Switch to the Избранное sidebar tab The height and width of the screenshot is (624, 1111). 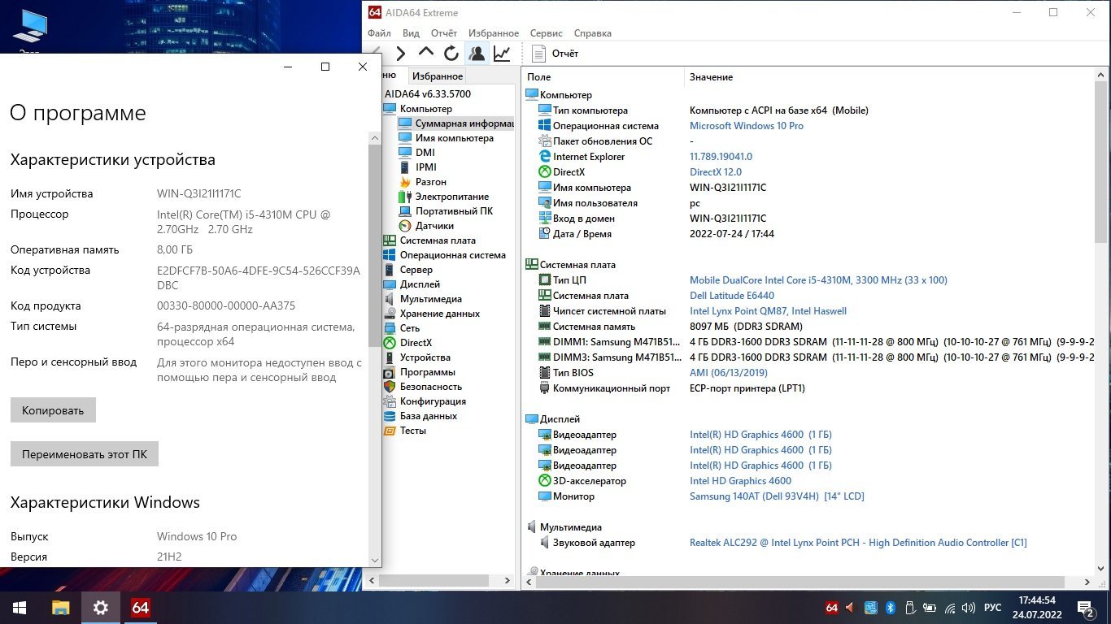pos(438,76)
